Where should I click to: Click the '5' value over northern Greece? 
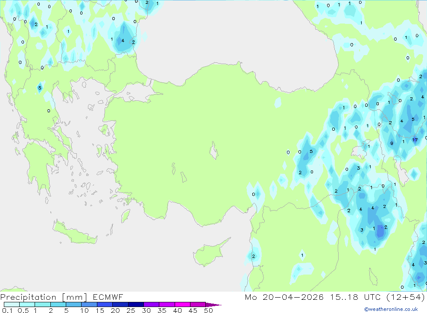[40, 88]
